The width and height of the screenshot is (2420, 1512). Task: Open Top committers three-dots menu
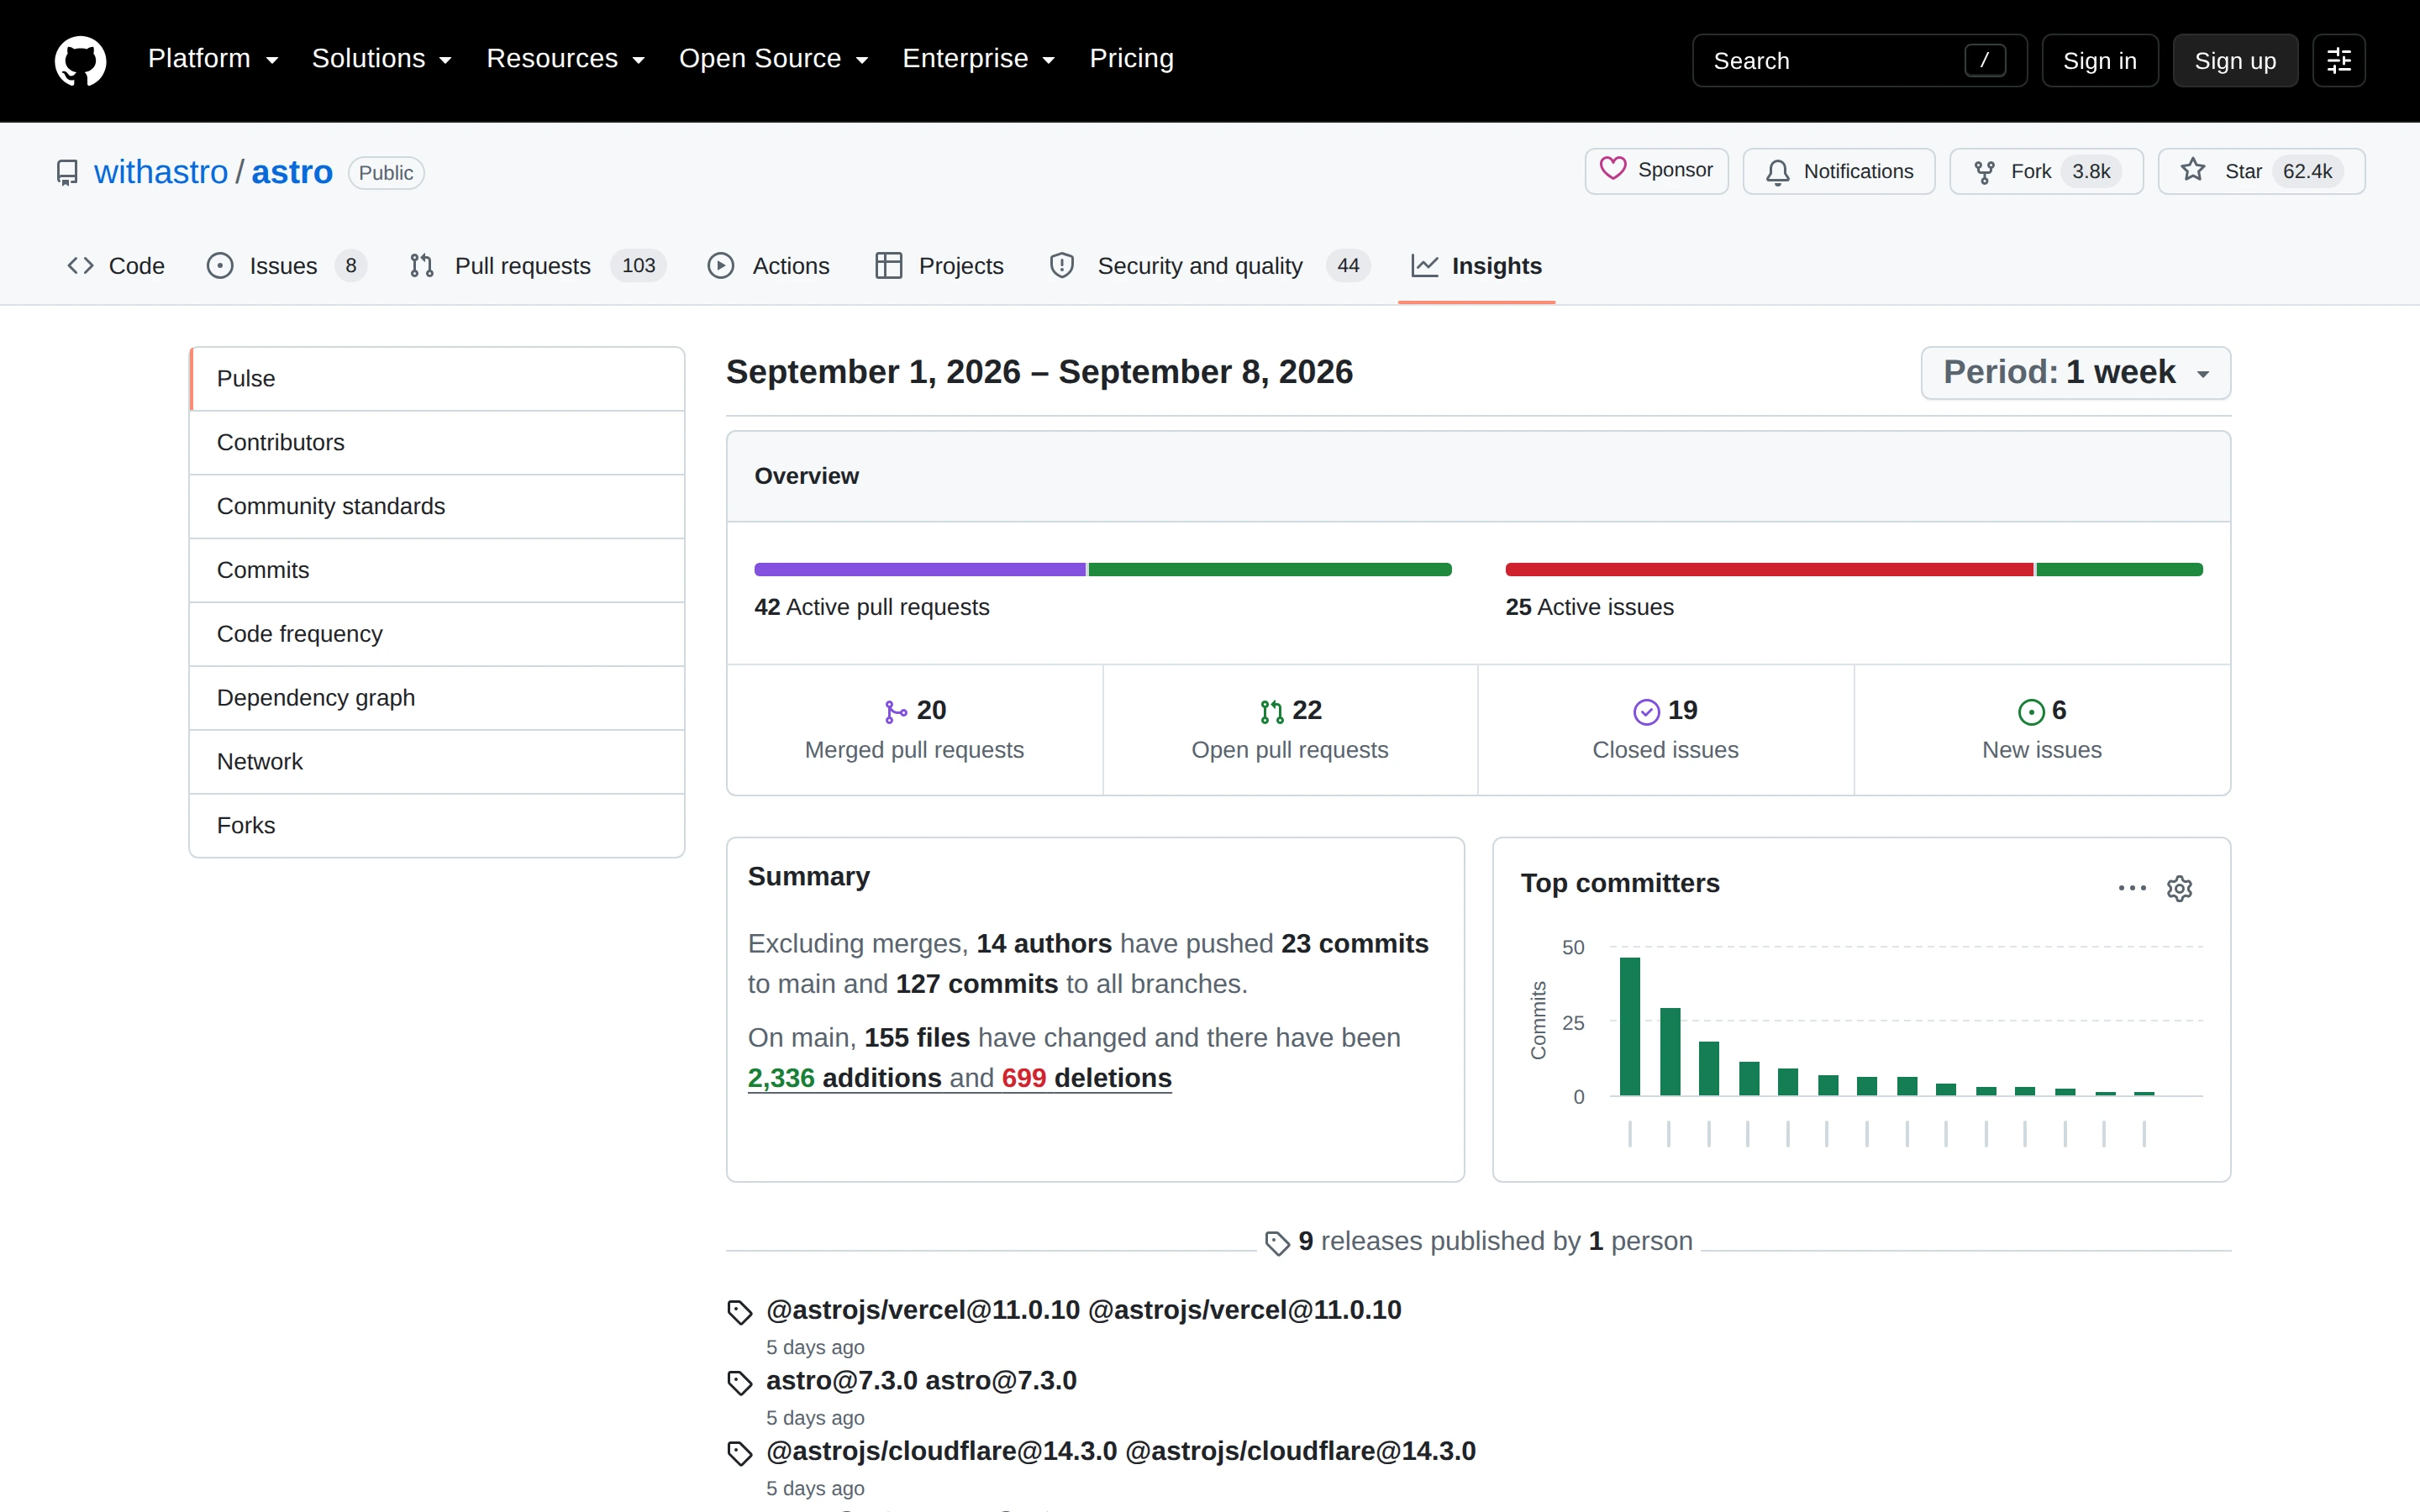pos(2132,888)
